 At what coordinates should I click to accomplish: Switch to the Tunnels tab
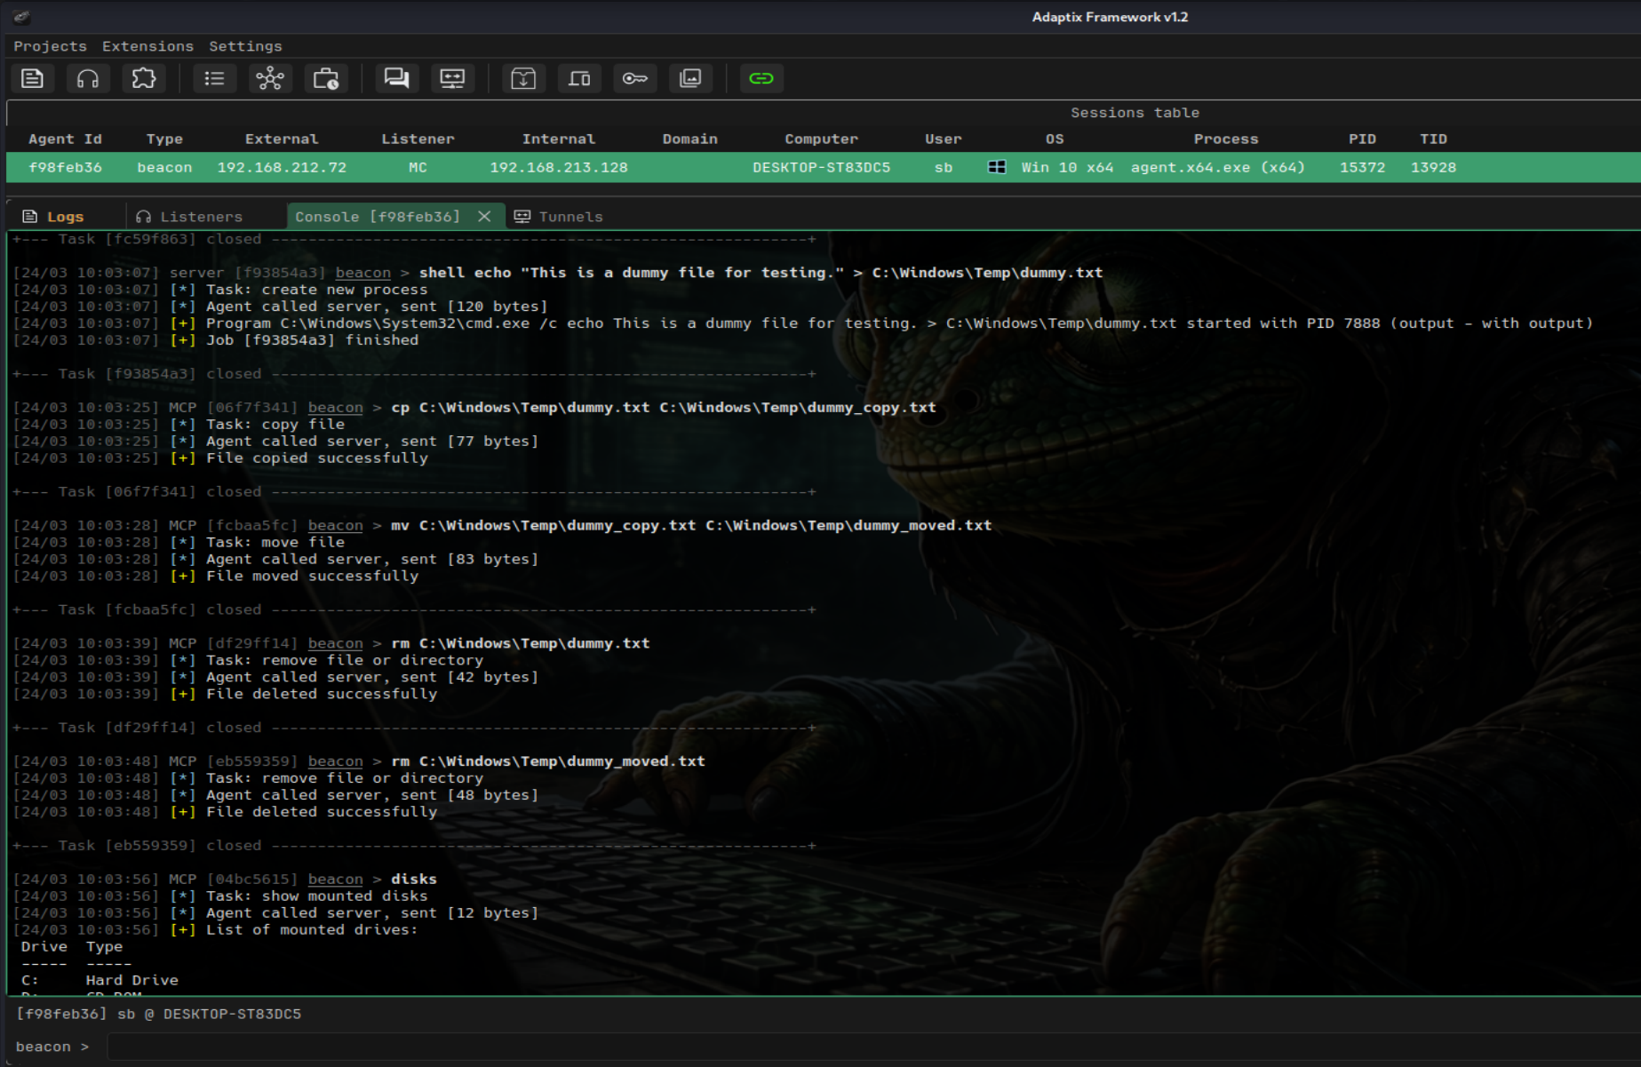560,217
